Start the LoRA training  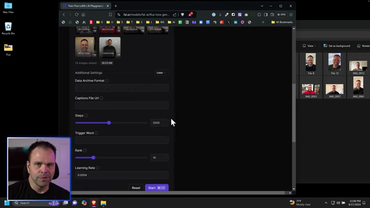(x=157, y=188)
